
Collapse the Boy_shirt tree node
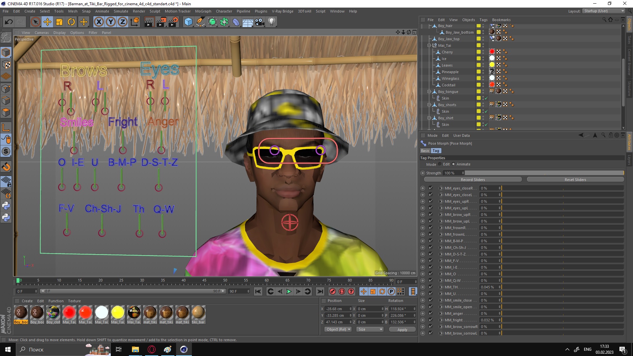[x=429, y=118]
